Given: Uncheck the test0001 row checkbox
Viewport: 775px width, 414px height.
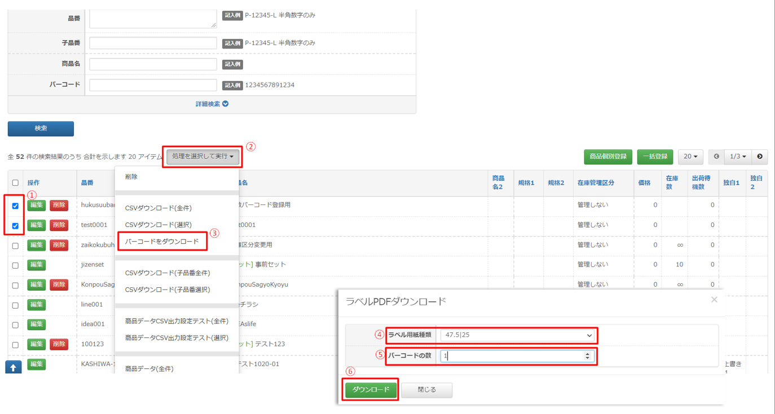Looking at the screenshot, I should coord(15,226).
